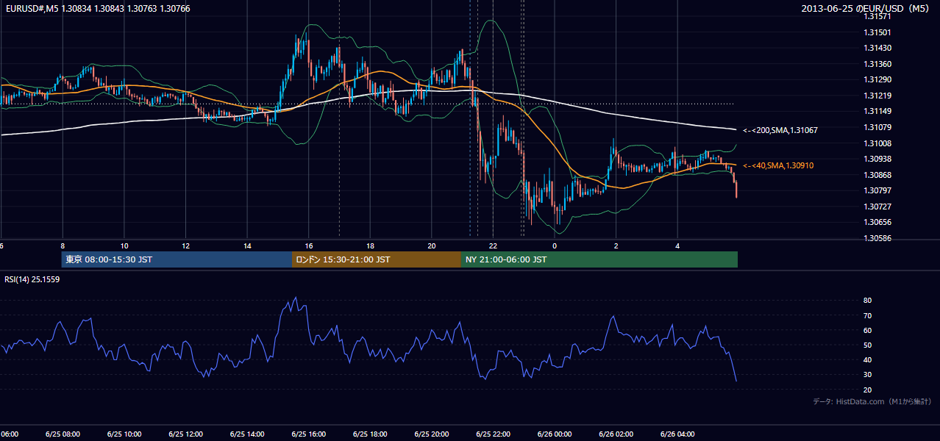Screen dimensions: 940x441
Task: Click price level 1.30868 on axis
Action: (877, 175)
